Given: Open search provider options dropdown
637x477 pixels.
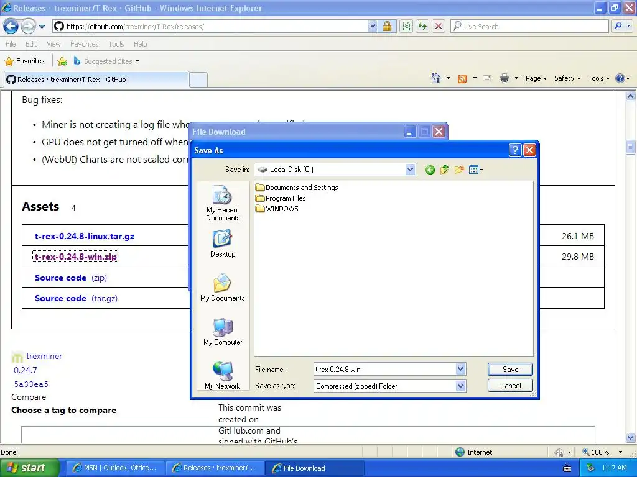Looking at the screenshot, I should [x=628, y=26].
